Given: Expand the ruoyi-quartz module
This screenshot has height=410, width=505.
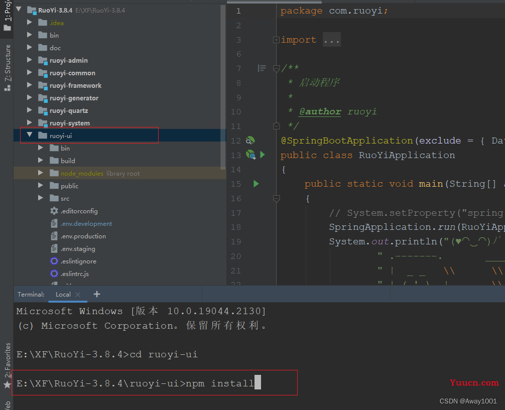Looking at the screenshot, I should pyautogui.click(x=30, y=110).
